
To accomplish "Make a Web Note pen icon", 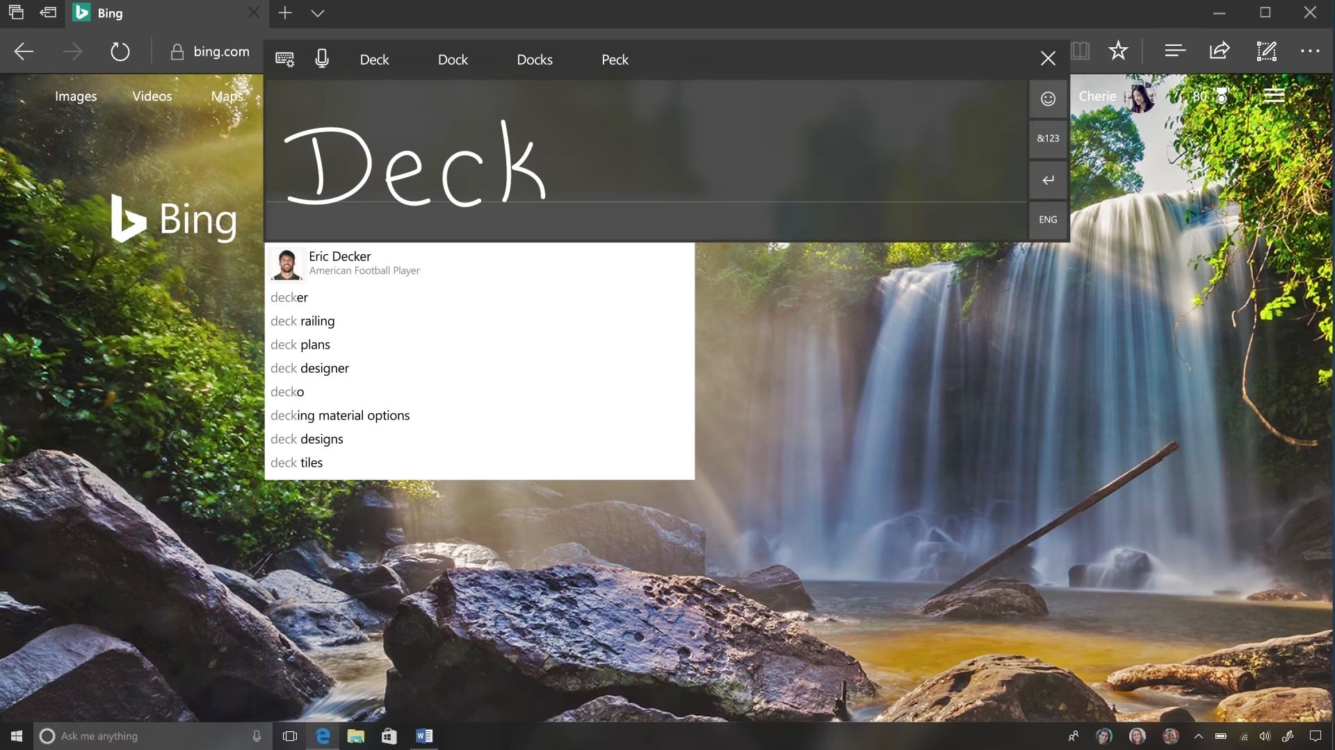I will click(1266, 51).
